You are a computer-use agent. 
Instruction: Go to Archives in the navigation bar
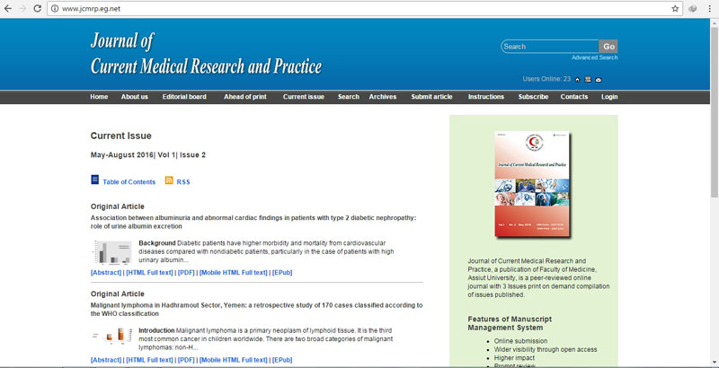point(382,97)
